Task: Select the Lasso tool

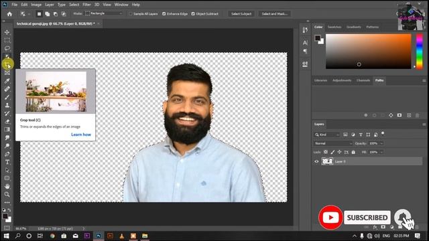Action: [7, 48]
